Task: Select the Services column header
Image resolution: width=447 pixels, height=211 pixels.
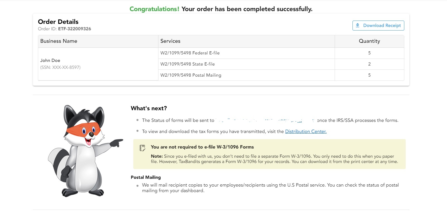Action: click(x=171, y=41)
